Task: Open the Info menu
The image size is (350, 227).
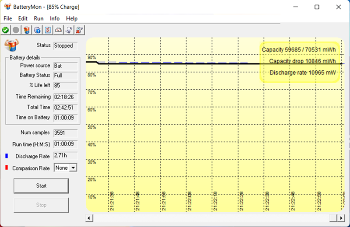Action: pos(55,18)
